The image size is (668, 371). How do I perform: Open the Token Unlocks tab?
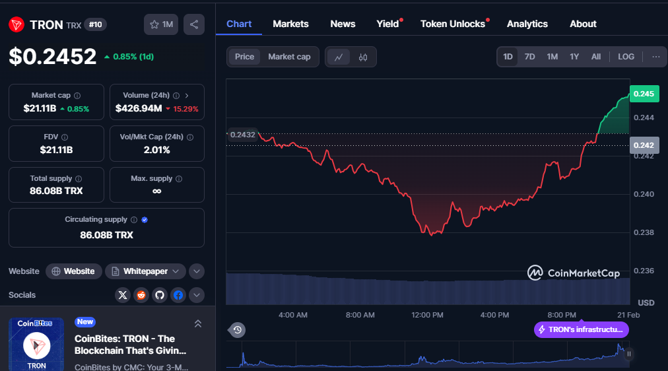[x=452, y=24]
